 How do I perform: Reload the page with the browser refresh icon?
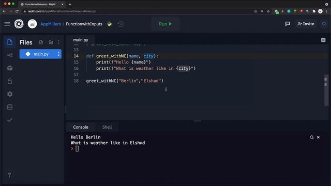[17, 11]
